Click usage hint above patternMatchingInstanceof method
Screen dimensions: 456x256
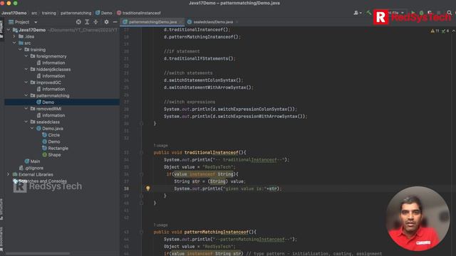click(160, 225)
